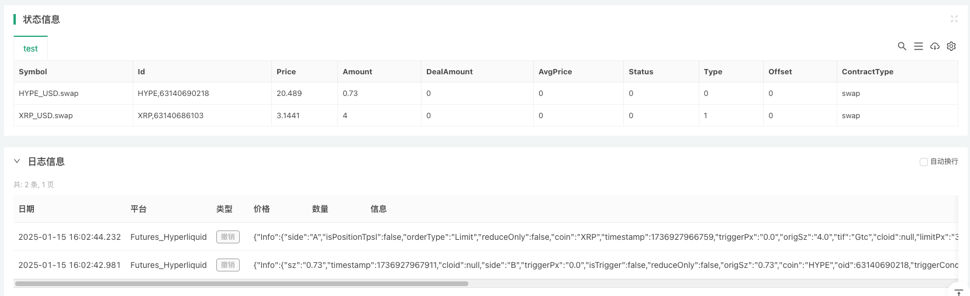Click the ContractType column header
The height and width of the screenshot is (296, 970).
(x=867, y=71)
